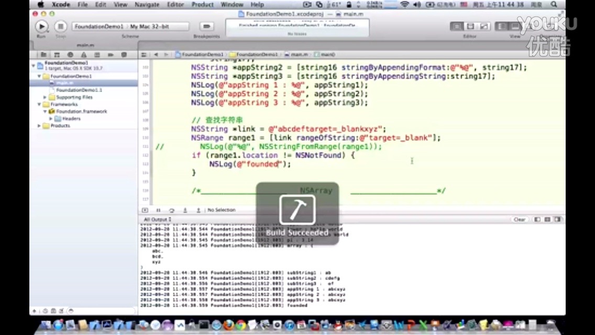
Task: Go back in editor history
Action: [156, 54]
